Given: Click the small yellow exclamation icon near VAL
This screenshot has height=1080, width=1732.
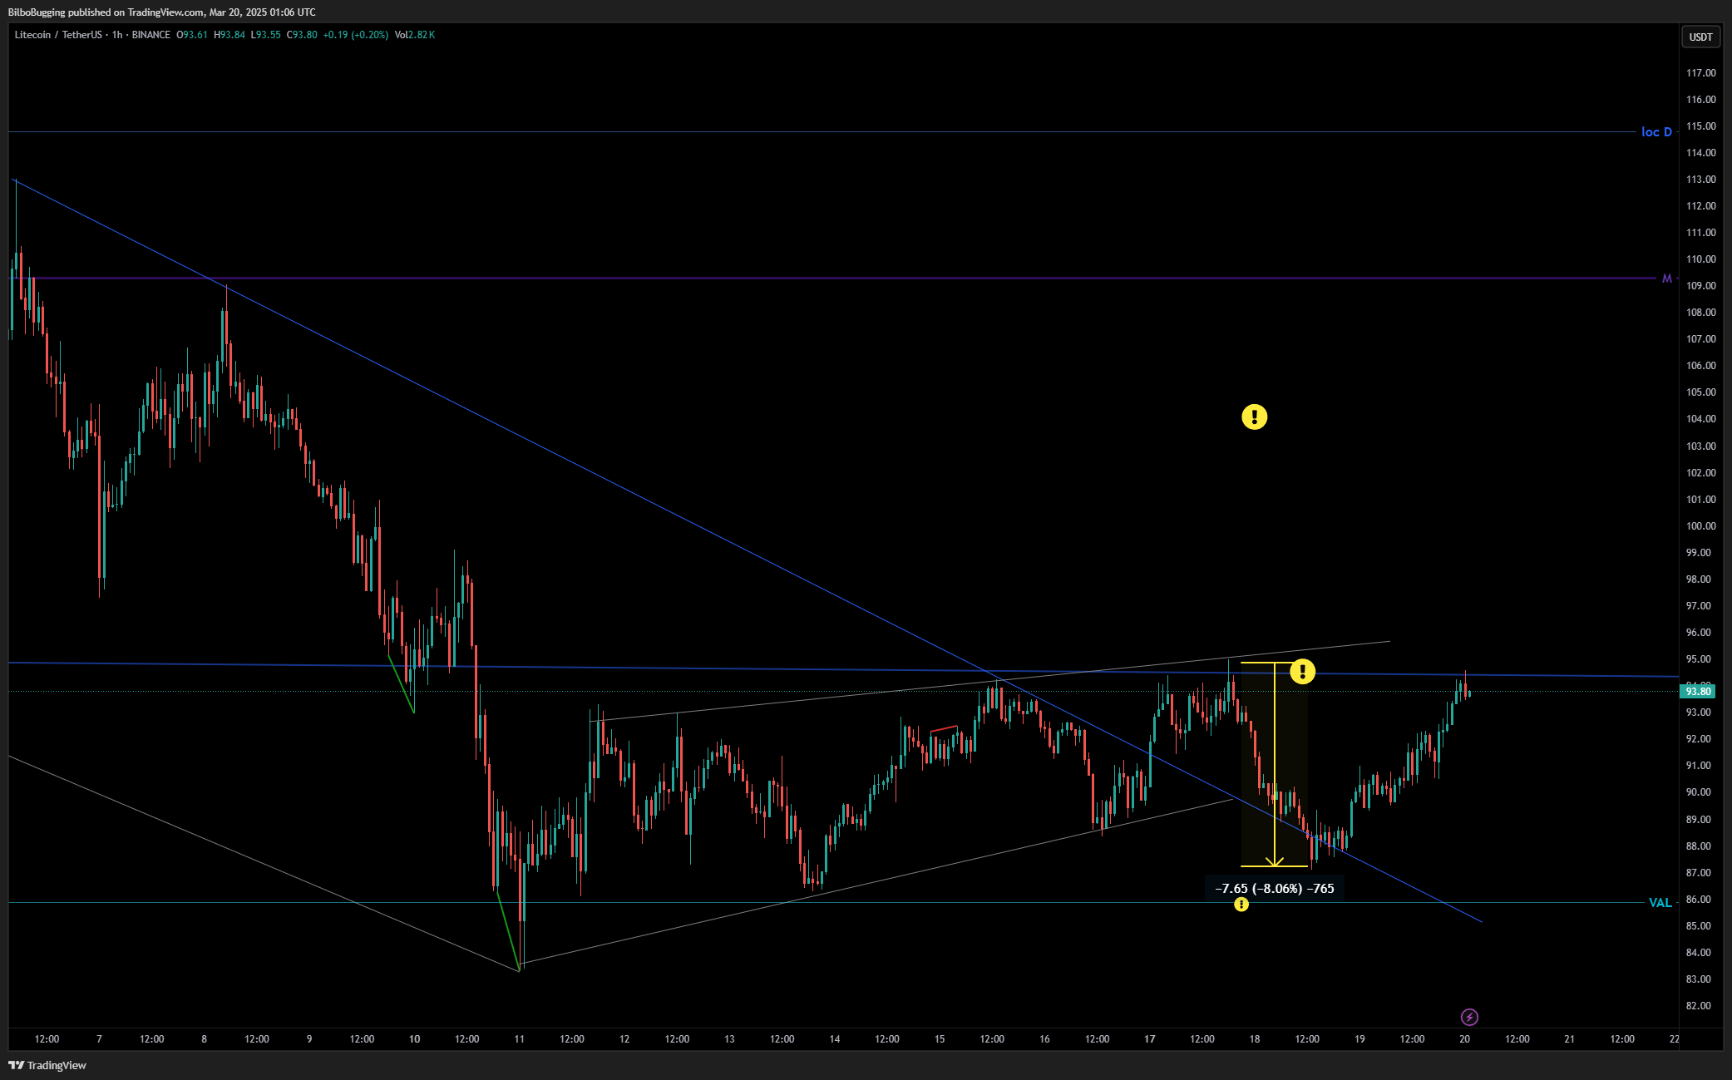Looking at the screenshot, I should (1241, 904).
